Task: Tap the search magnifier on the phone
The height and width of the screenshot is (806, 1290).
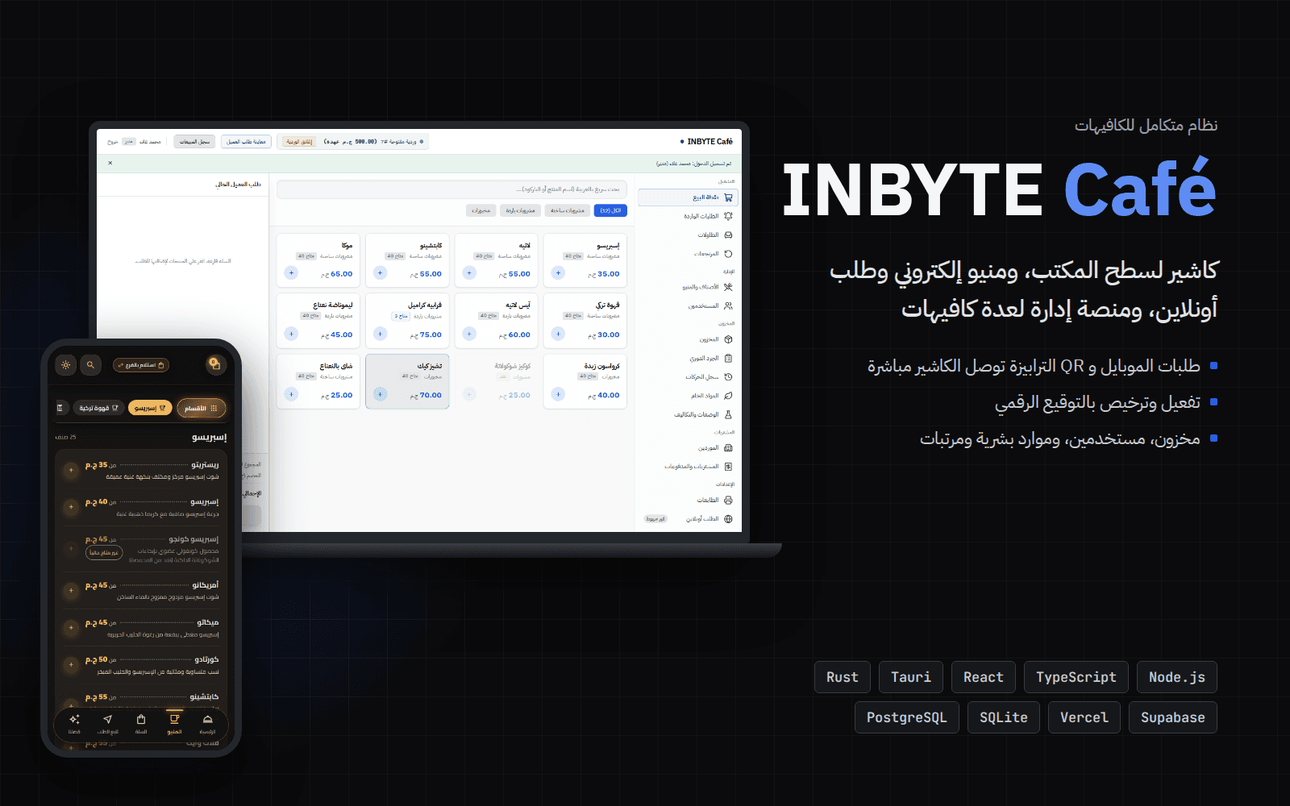Action: click(x=90, y=365)
